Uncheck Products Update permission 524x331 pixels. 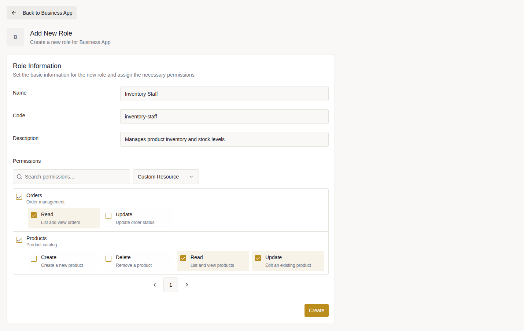click(x=258, y=258)
